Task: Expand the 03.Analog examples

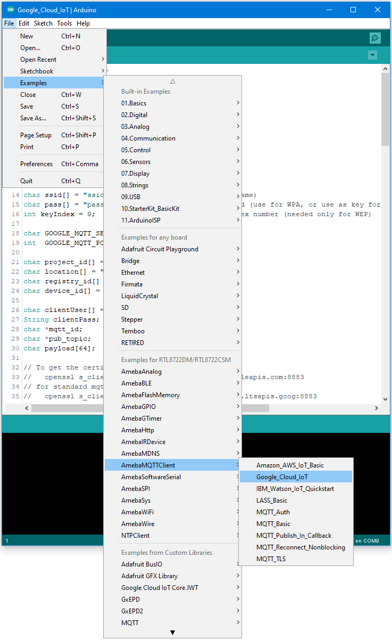Action: [x=173, y=127]
